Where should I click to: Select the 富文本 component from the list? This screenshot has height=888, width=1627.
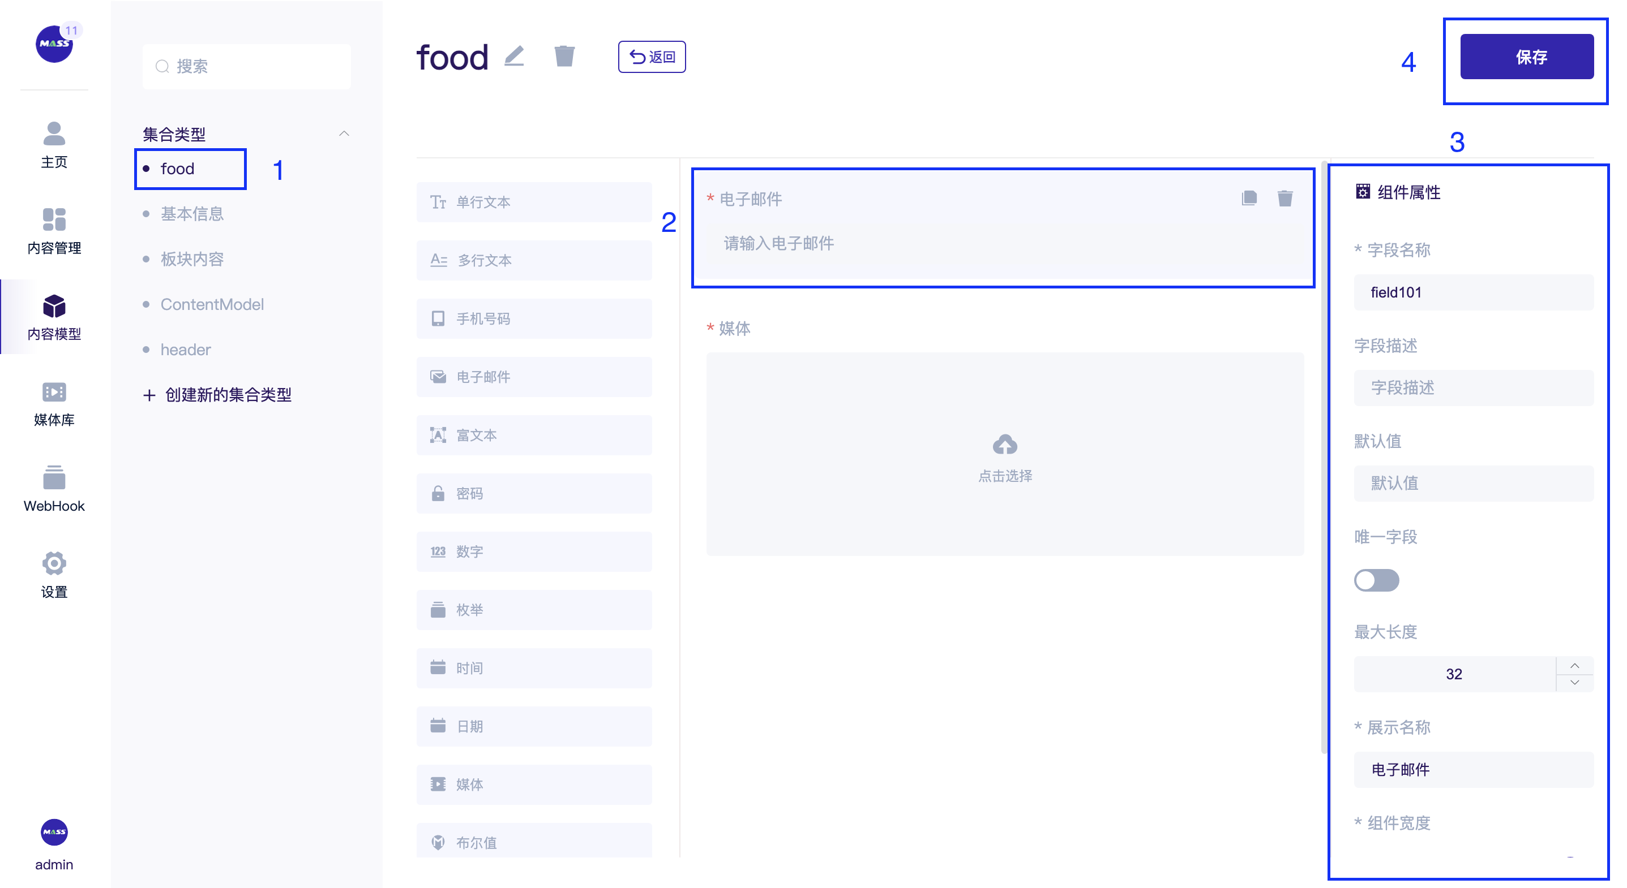pos(534,435)
